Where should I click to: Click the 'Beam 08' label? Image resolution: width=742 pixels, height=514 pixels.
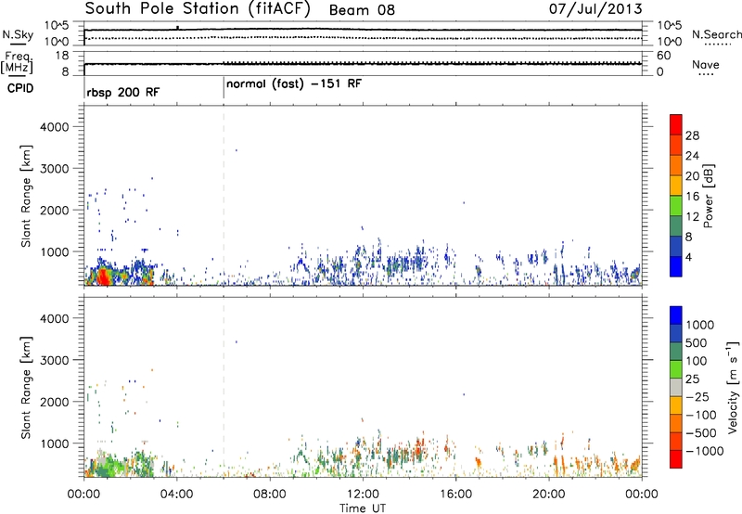(x=362, y=10)
